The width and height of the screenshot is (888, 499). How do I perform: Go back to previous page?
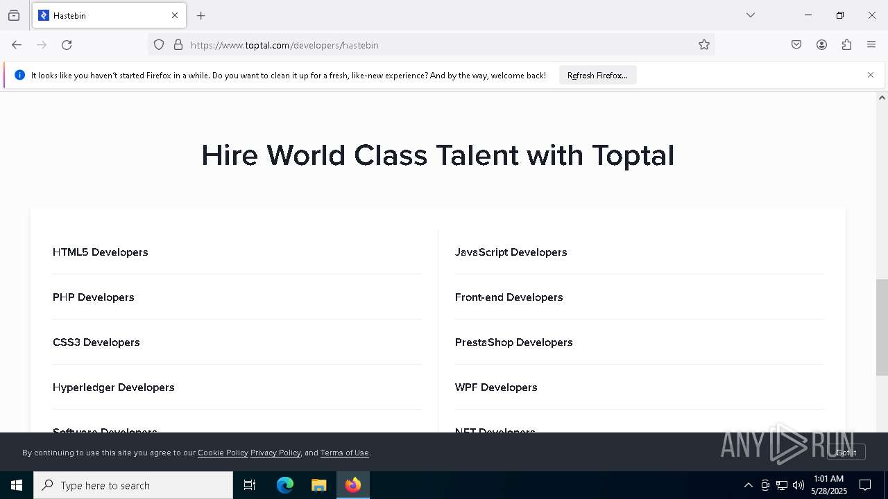(x=17, y=45)
